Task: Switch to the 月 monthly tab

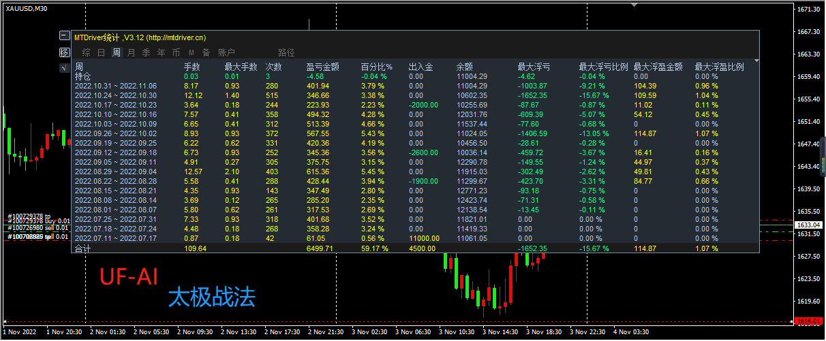Action: click(x=132, y=52)
